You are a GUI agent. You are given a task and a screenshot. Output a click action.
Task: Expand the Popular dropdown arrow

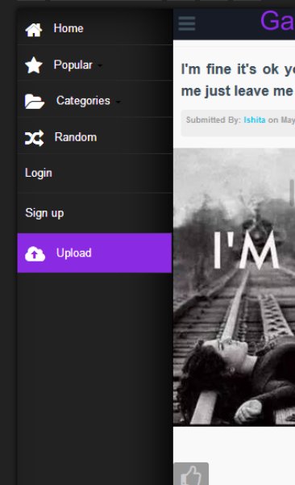coord(100,65)
